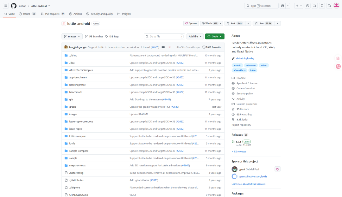This screenshot has width=342, height=197.
Task: Open the Readme book icon
Action: pos(233,78)
